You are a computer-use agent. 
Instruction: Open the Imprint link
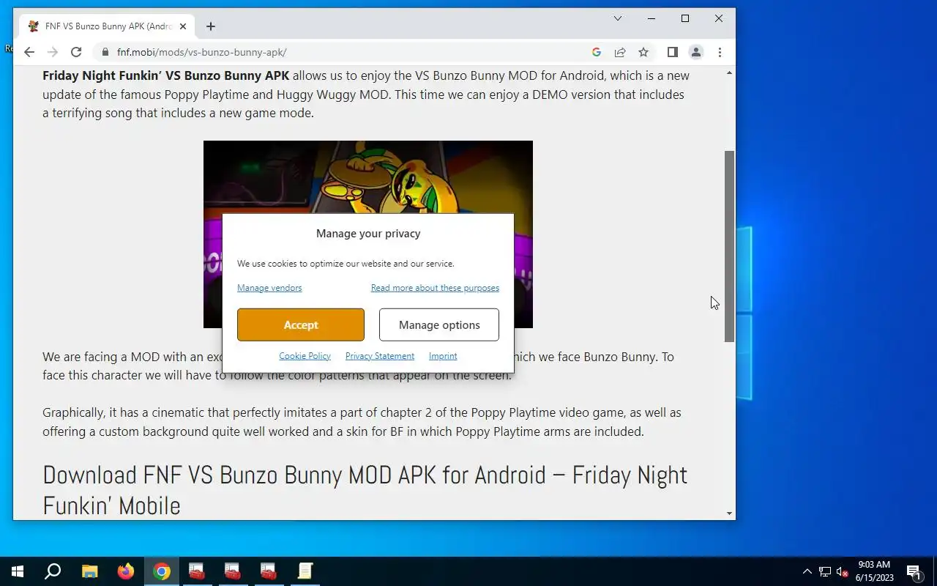pyautogui.click(x=443, y=356)
